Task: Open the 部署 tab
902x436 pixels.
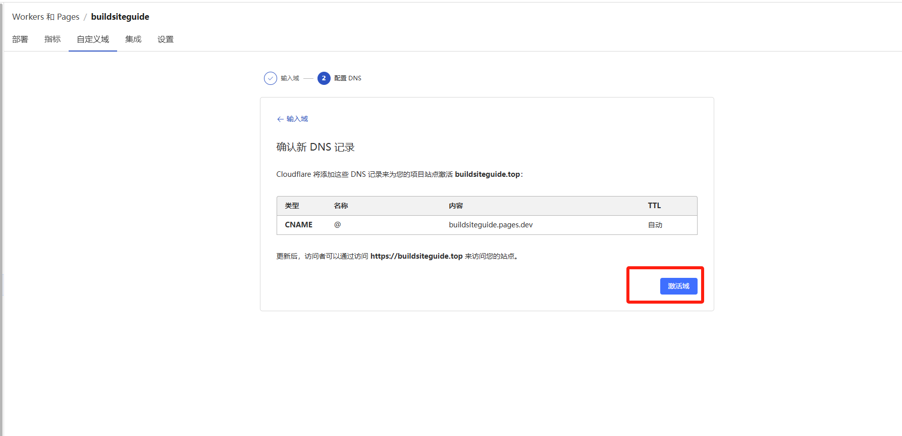Action: [x=20, y=39]
